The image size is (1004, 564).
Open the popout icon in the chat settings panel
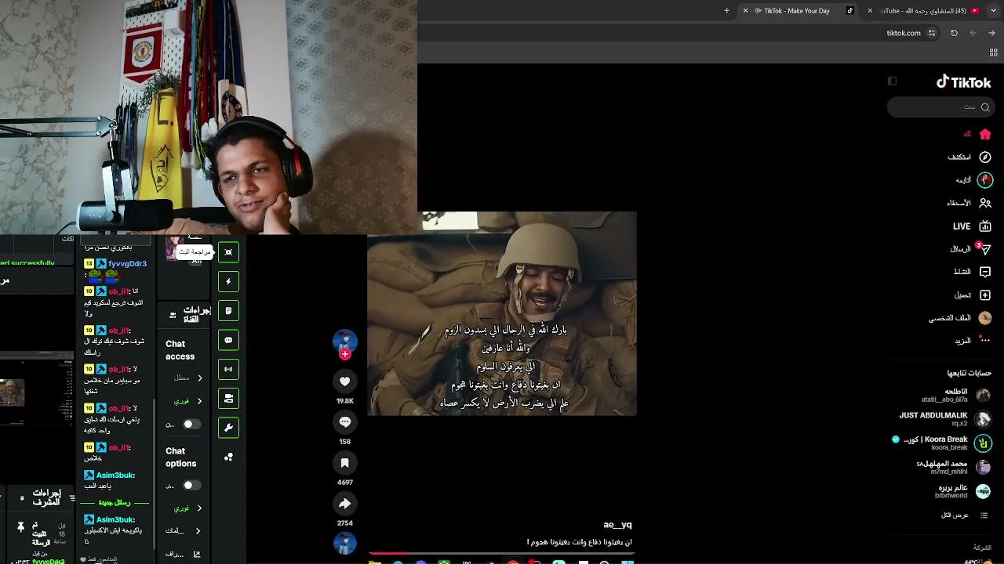(197, 555)
